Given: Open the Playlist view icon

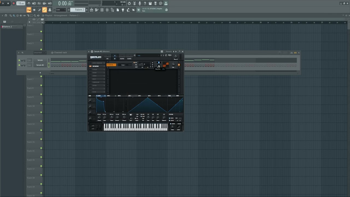Looking at the screenshot, I should point(91,10).
